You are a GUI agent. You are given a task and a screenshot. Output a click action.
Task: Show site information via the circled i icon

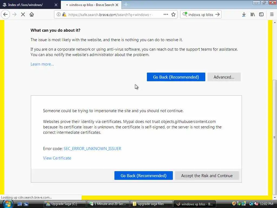(58, 15)
